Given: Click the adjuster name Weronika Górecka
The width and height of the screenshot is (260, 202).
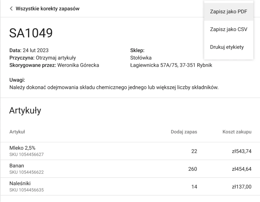Looking at the screenshot, I should point(78,65).
